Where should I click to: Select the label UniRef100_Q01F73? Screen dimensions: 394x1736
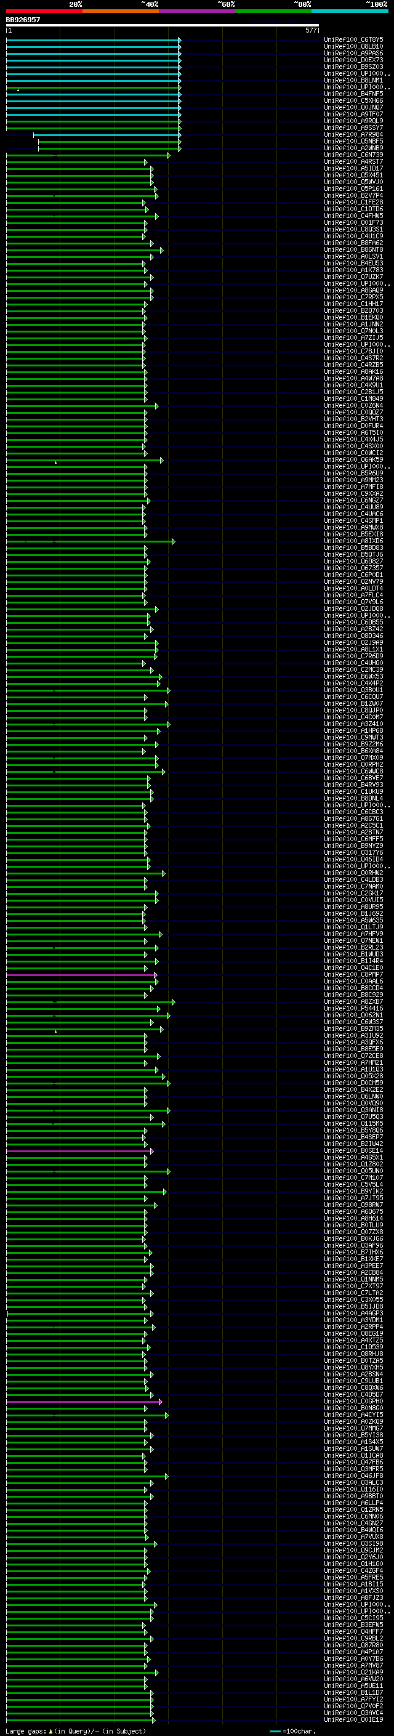[353, 222]
